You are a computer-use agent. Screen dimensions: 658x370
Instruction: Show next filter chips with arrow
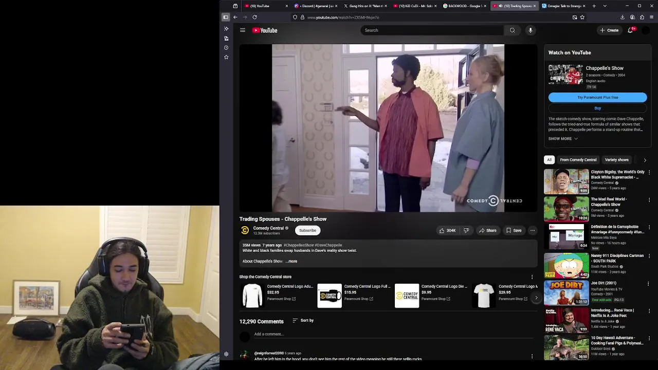point(645,160)
